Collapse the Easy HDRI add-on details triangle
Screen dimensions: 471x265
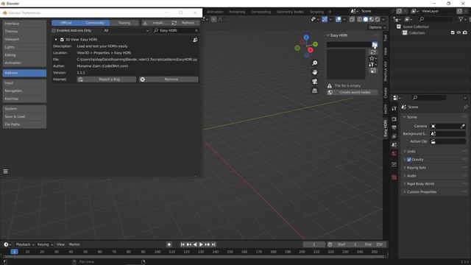[x=56, y=40]
